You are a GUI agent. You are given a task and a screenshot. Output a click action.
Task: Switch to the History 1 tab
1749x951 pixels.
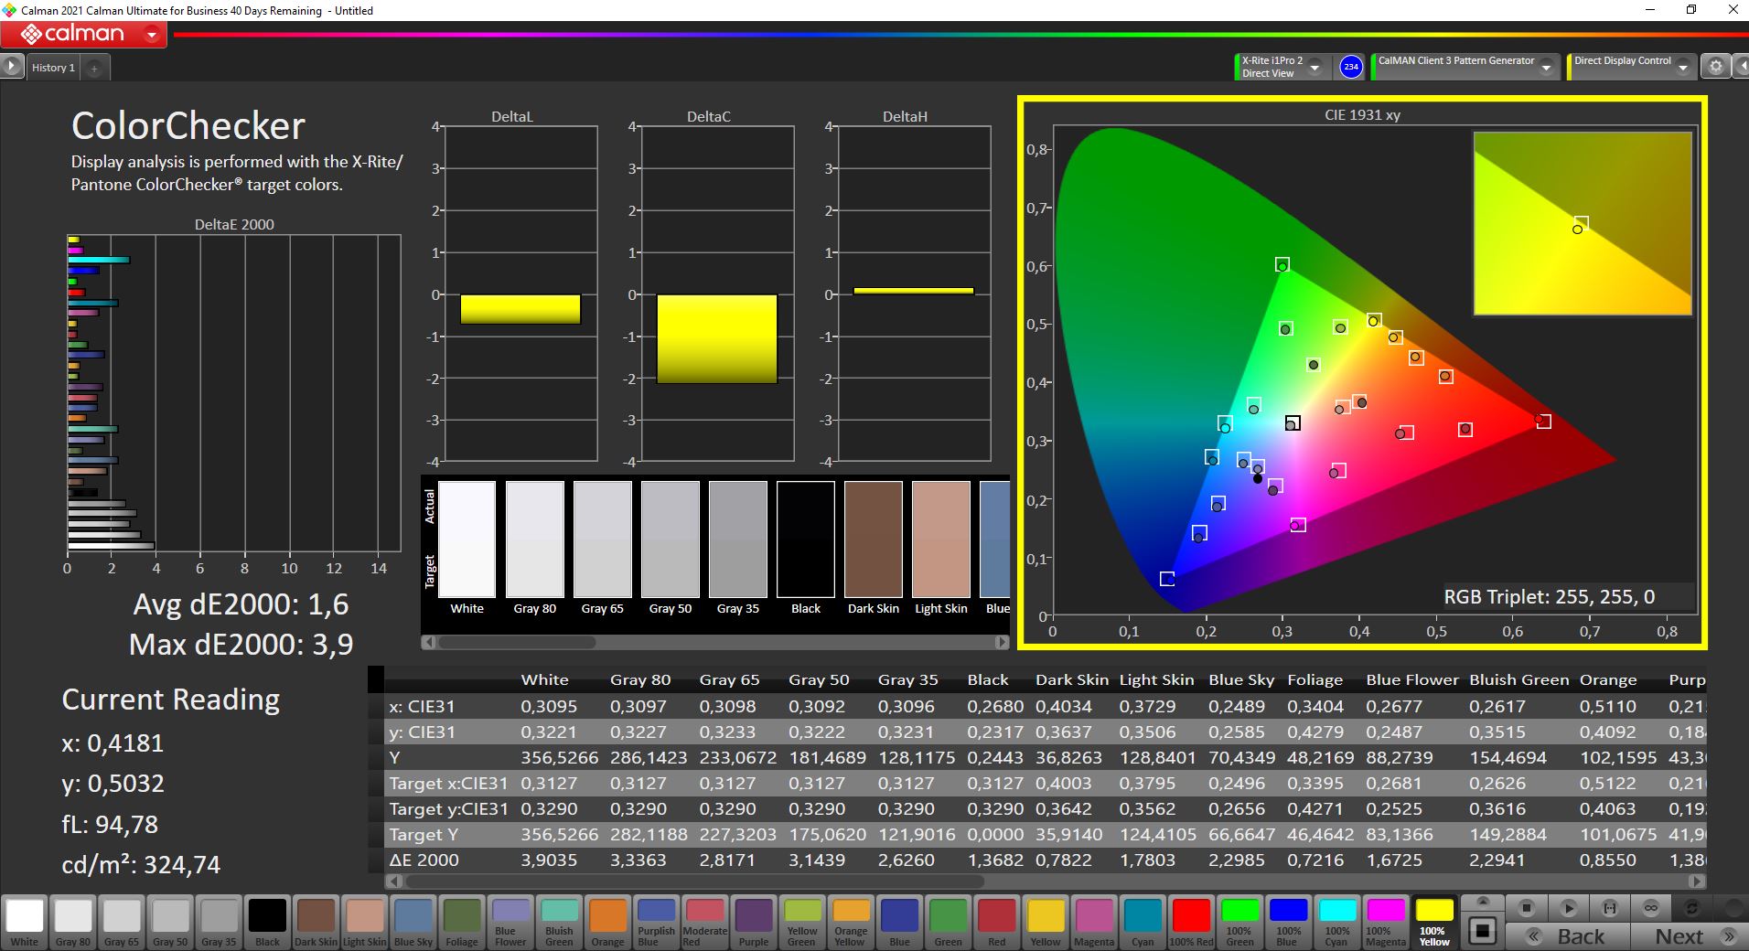pos(53,68)
